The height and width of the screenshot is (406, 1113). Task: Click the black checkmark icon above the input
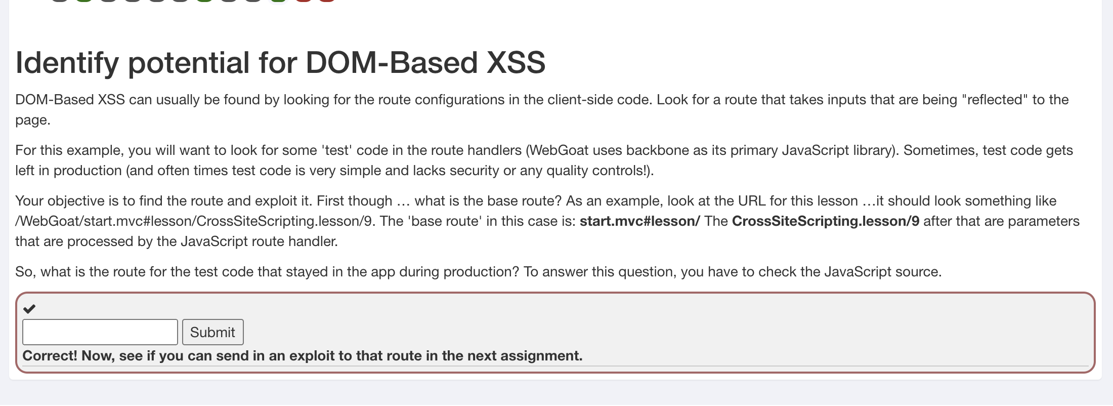tap(29, 308)
